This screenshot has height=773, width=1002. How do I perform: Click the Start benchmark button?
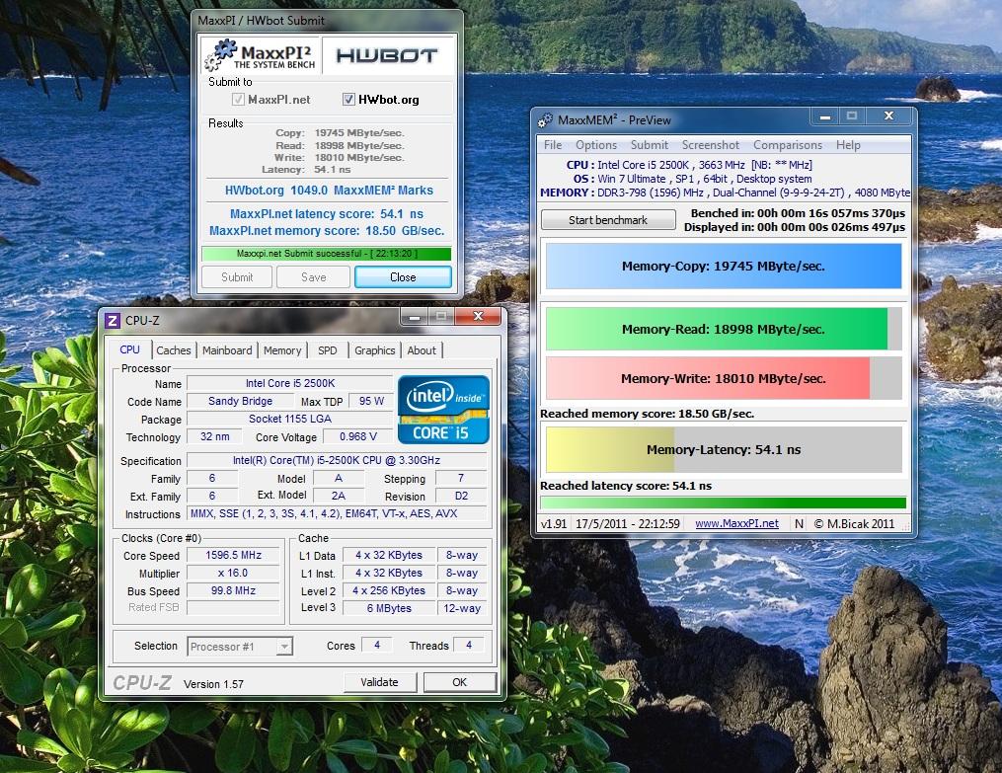point(608,220)
